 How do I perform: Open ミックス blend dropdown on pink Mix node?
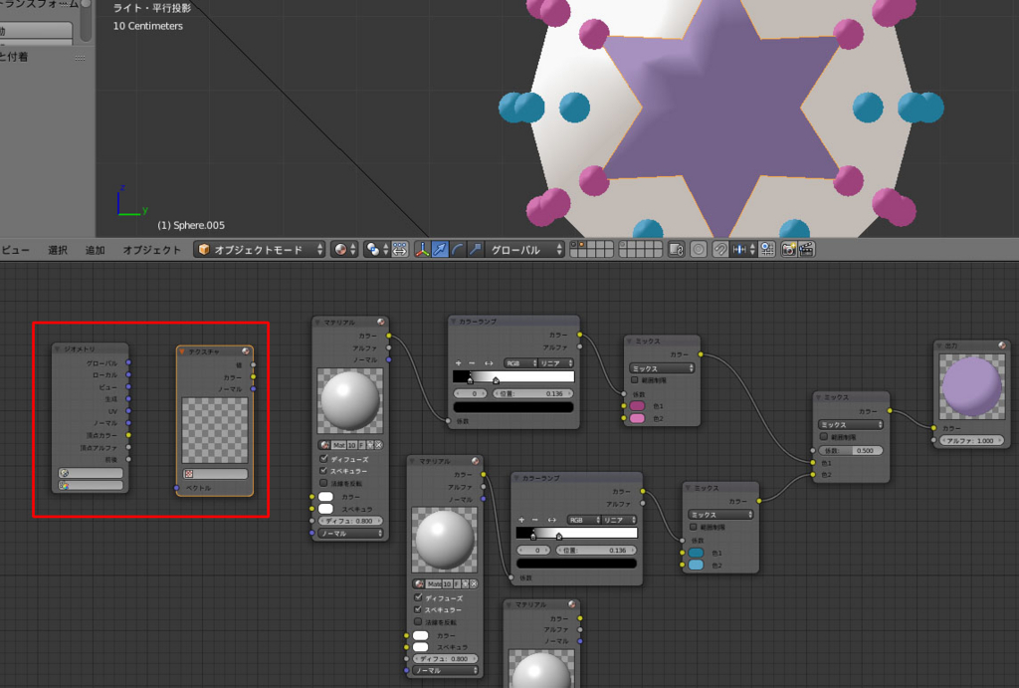point(662,368)
